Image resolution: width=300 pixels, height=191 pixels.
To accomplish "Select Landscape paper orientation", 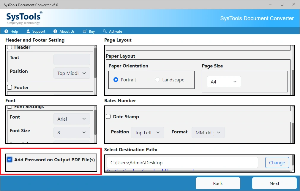I will click(157, 80).
